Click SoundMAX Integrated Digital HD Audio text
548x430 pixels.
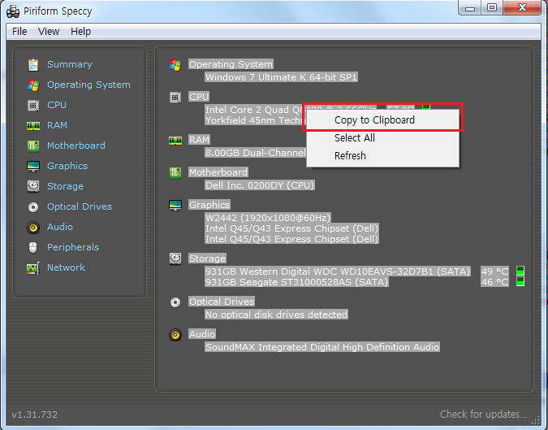coord(322,347)
